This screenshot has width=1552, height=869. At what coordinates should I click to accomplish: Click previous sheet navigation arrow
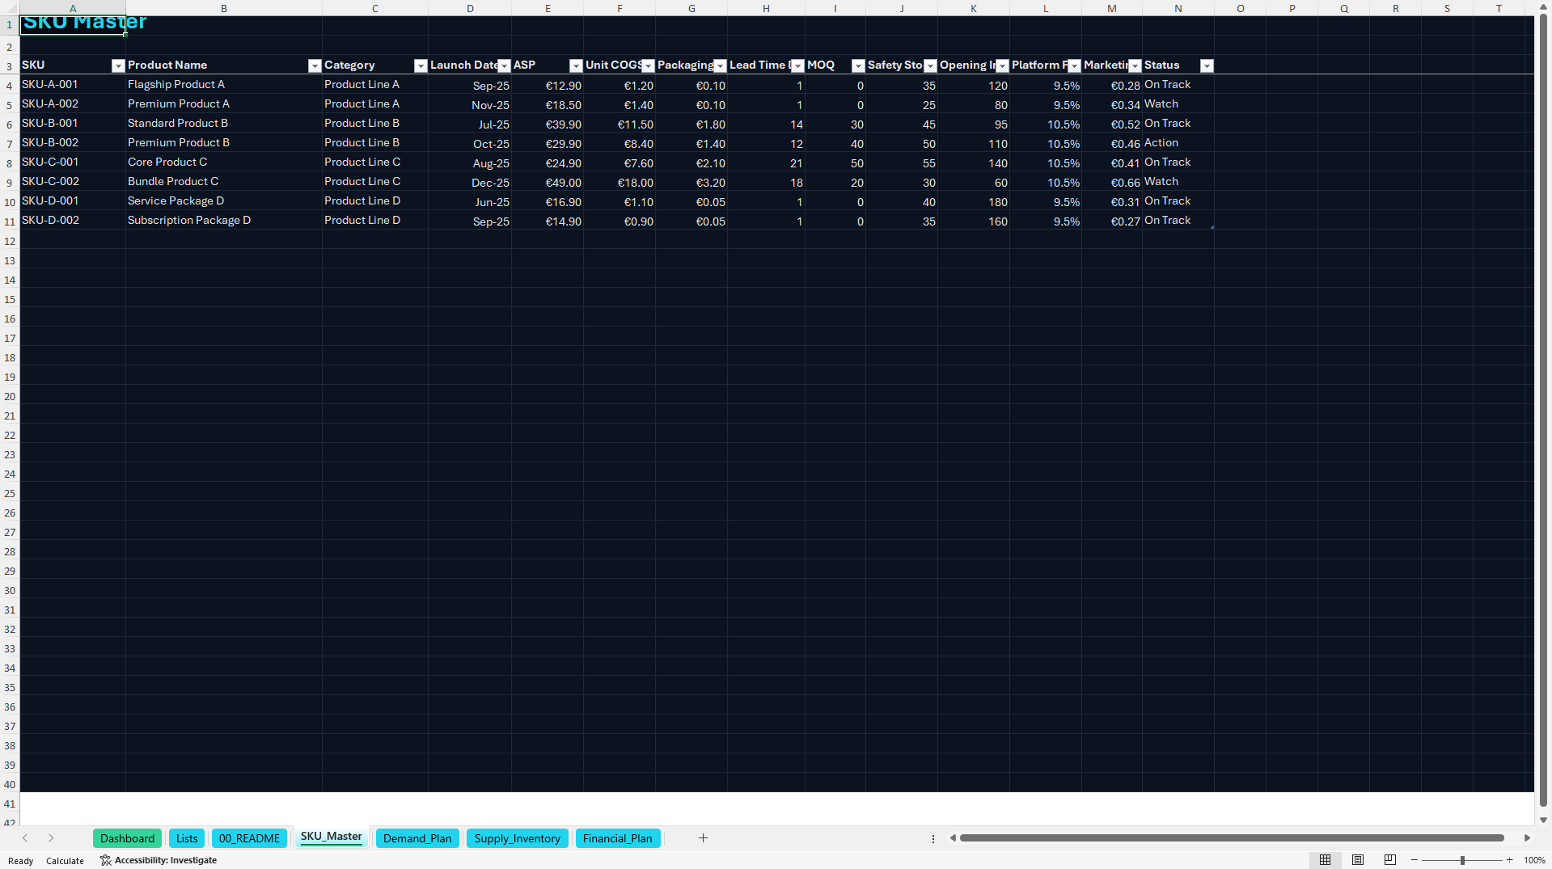tap(25, 838)
